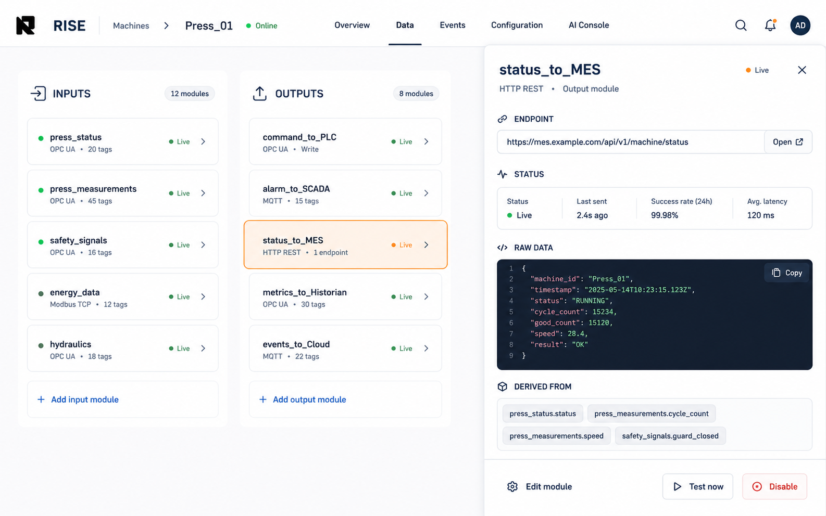This screenshot has width=826, height=516.
Task: Click the Online status indicator
Action: click(261, 25)
